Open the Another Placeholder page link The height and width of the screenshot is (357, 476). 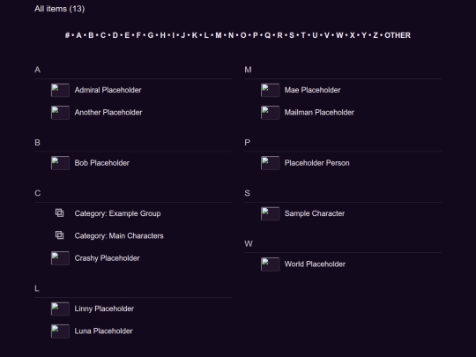pyautogui.click(x=108, y=113)
